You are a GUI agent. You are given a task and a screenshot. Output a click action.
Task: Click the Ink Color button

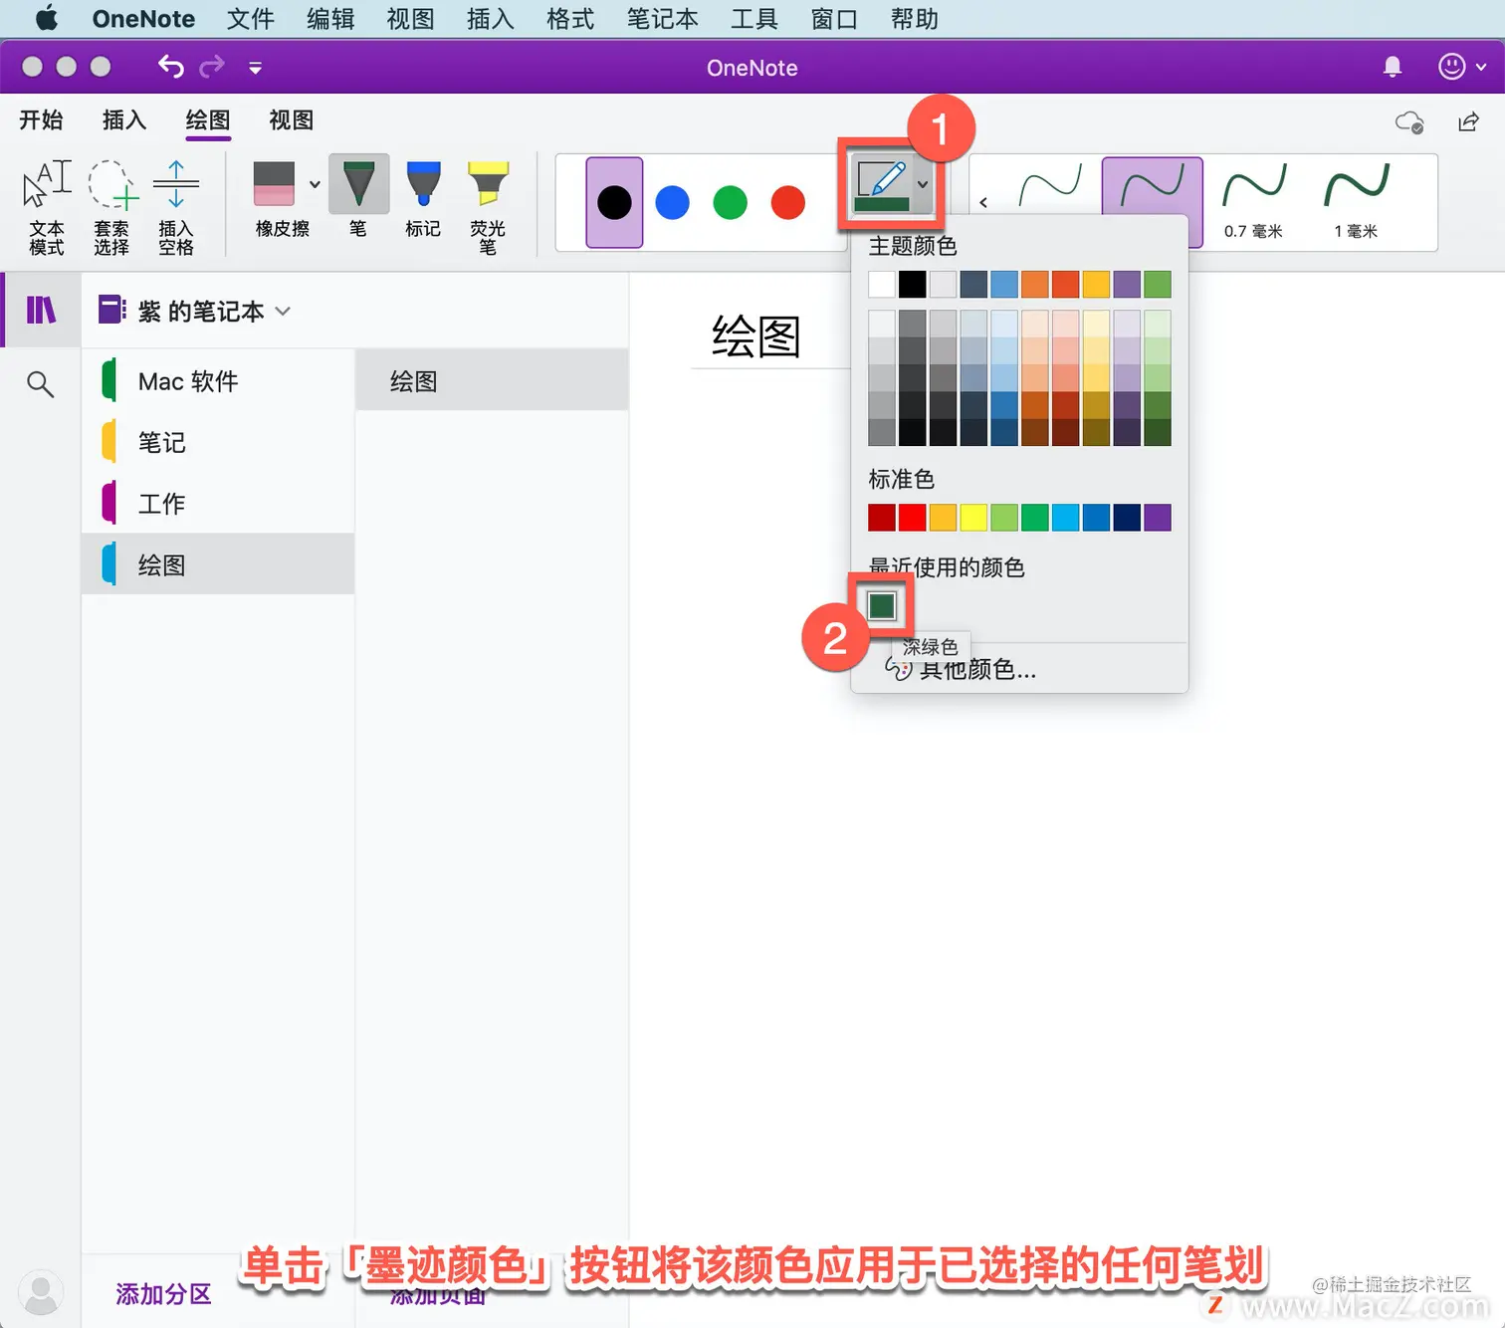click(x=881, y=185)
